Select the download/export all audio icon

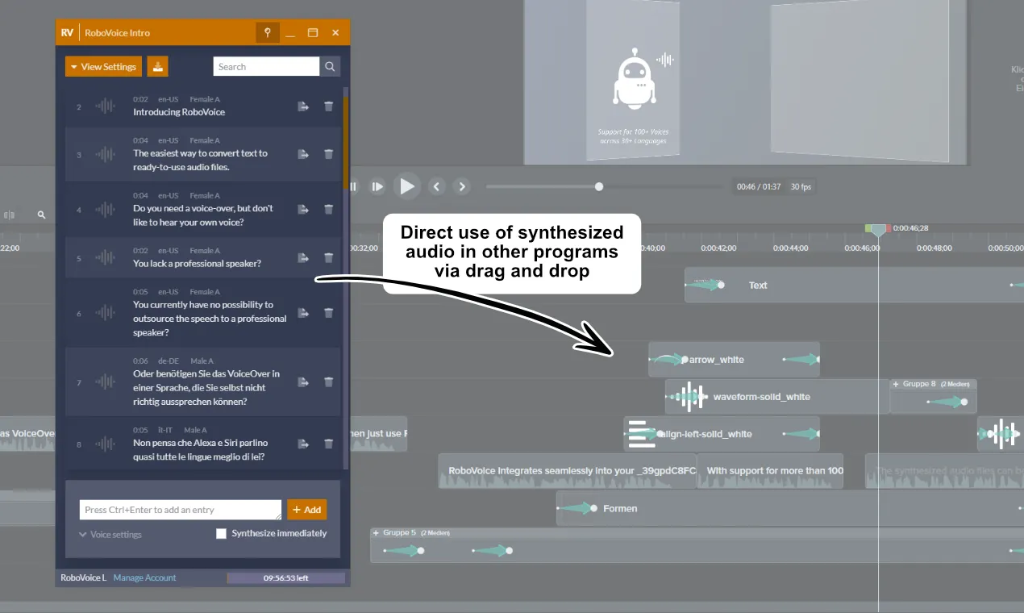158,66
